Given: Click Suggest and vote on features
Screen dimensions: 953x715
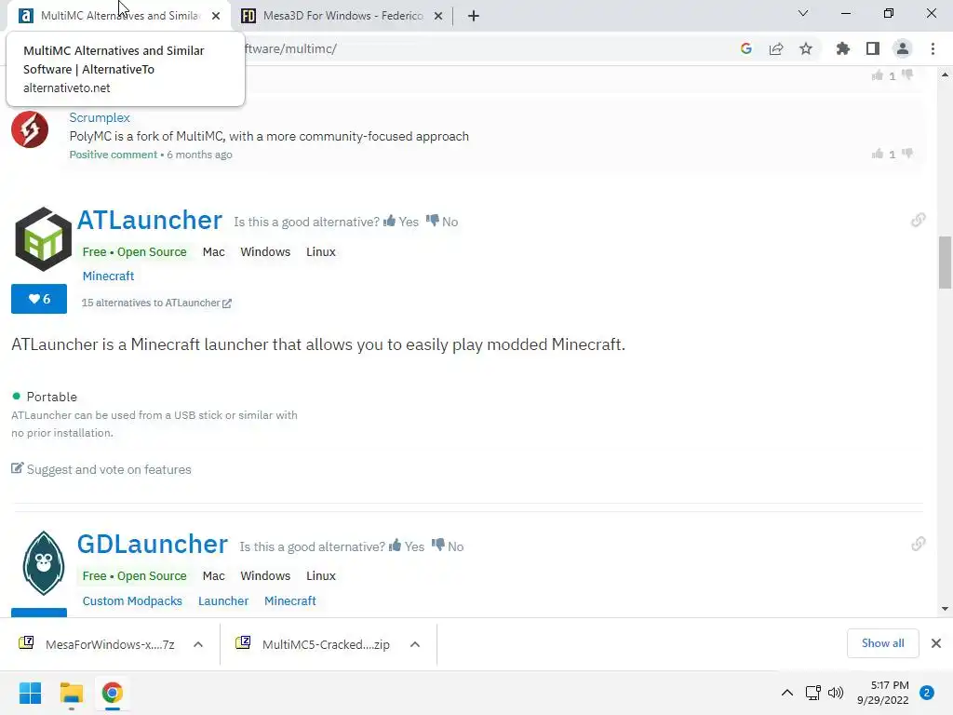Looking at the screenshot, I should pyautogui.click(x=101, y=469).
